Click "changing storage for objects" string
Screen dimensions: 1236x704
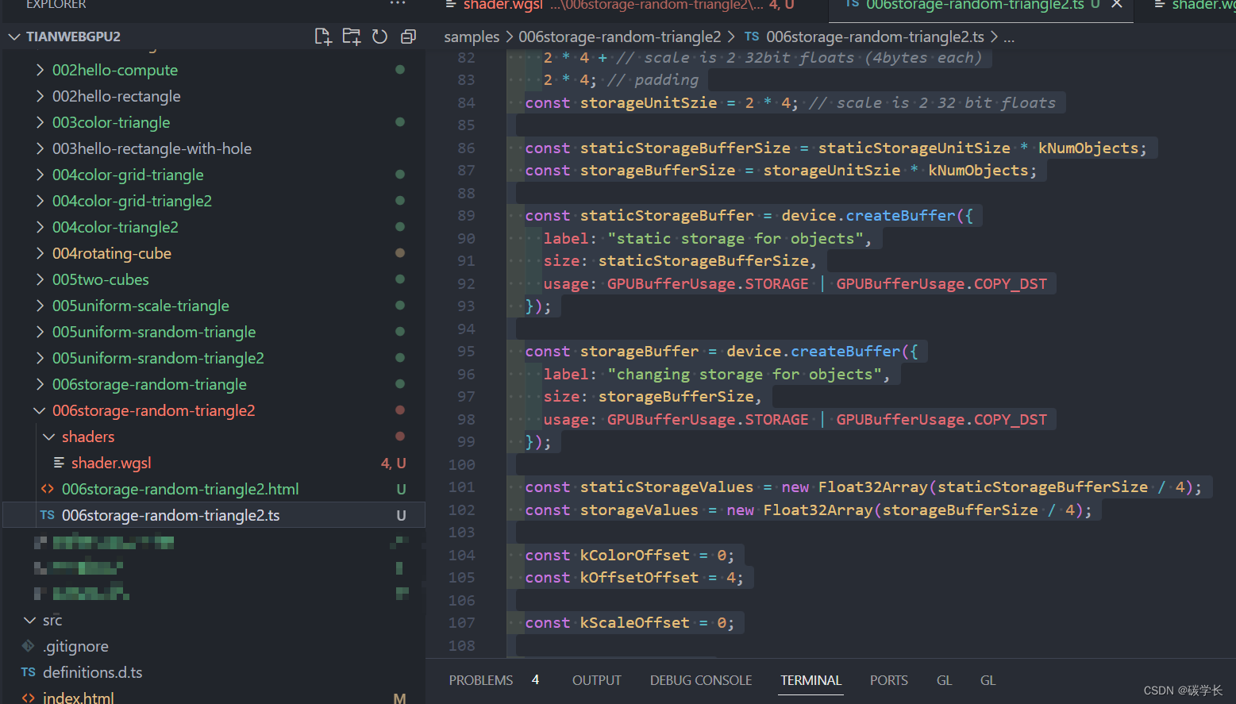point(745,374)
